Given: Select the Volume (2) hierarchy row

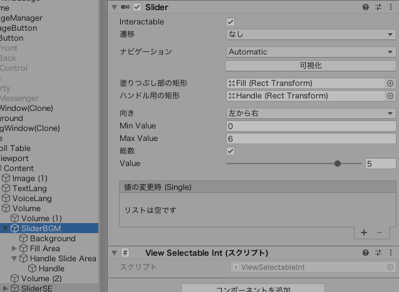Looking at the screenshot, I should [x=49, y=278].
